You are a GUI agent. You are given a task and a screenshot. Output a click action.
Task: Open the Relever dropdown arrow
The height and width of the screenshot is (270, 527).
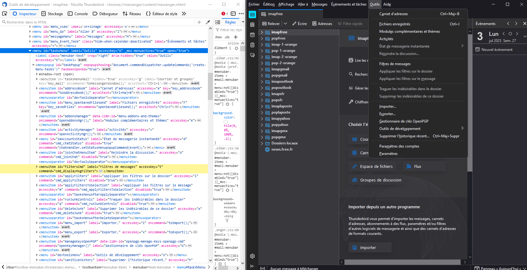point(285,24)
